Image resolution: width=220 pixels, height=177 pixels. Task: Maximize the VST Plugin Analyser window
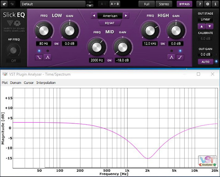pos(198,74)
